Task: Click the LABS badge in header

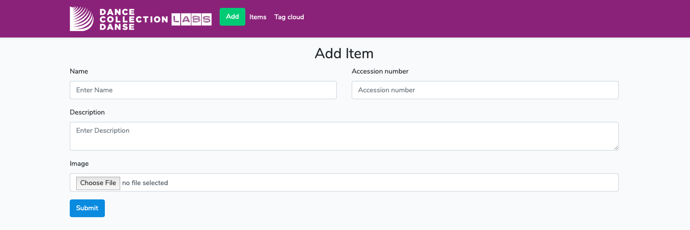Action: click(191, 19)
